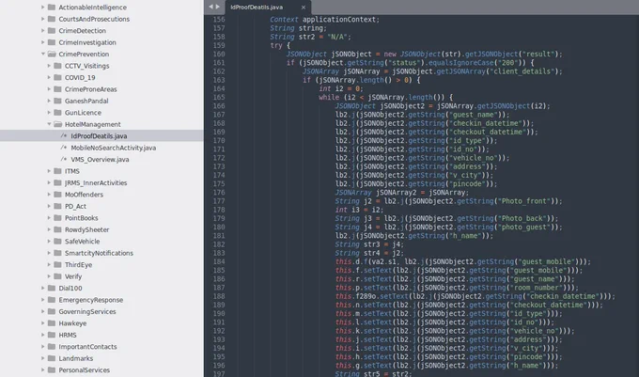
Task: Click the RowdySheeter folder icon
Action: (x=57, y=229)
